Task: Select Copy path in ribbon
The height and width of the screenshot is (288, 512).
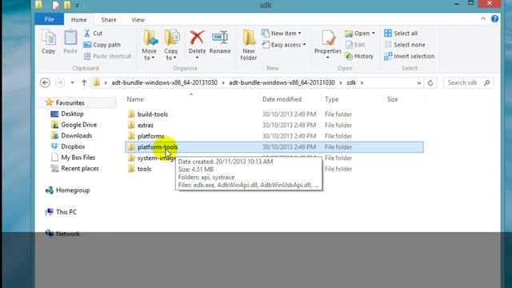Action: (102, 45)
